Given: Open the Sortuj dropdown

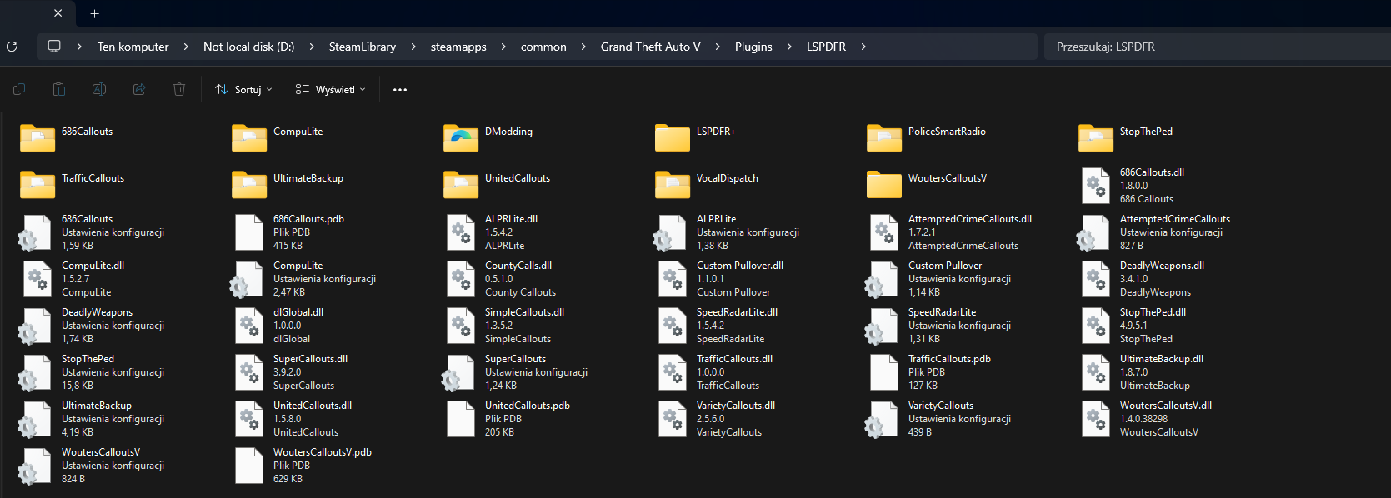Looking at the screenshot, I should [x=243, y=90].
